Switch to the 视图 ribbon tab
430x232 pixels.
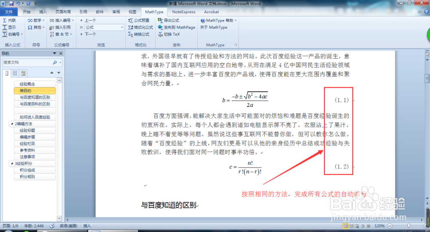[132, 12]
